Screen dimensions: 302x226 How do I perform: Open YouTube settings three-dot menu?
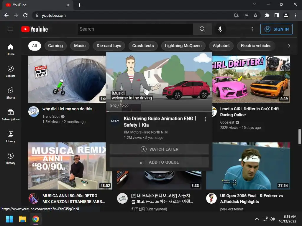point(252,29)
